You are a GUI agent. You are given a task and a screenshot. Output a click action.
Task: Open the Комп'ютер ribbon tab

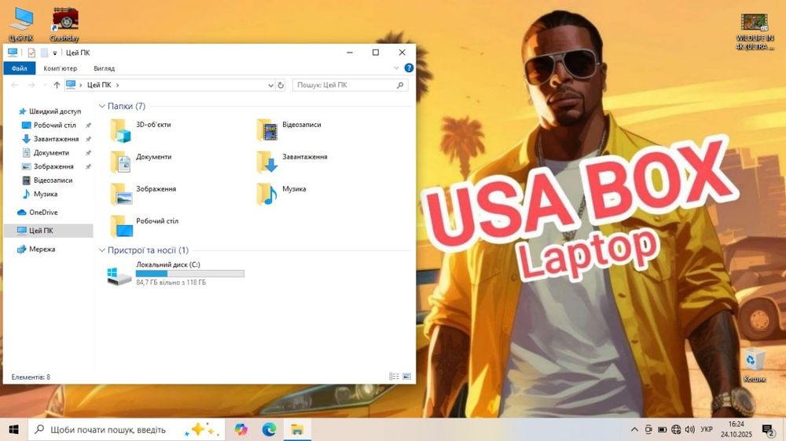[x=61, y=68]
